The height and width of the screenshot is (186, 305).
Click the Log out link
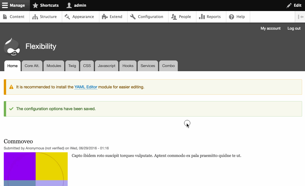(x=294, y=28)
